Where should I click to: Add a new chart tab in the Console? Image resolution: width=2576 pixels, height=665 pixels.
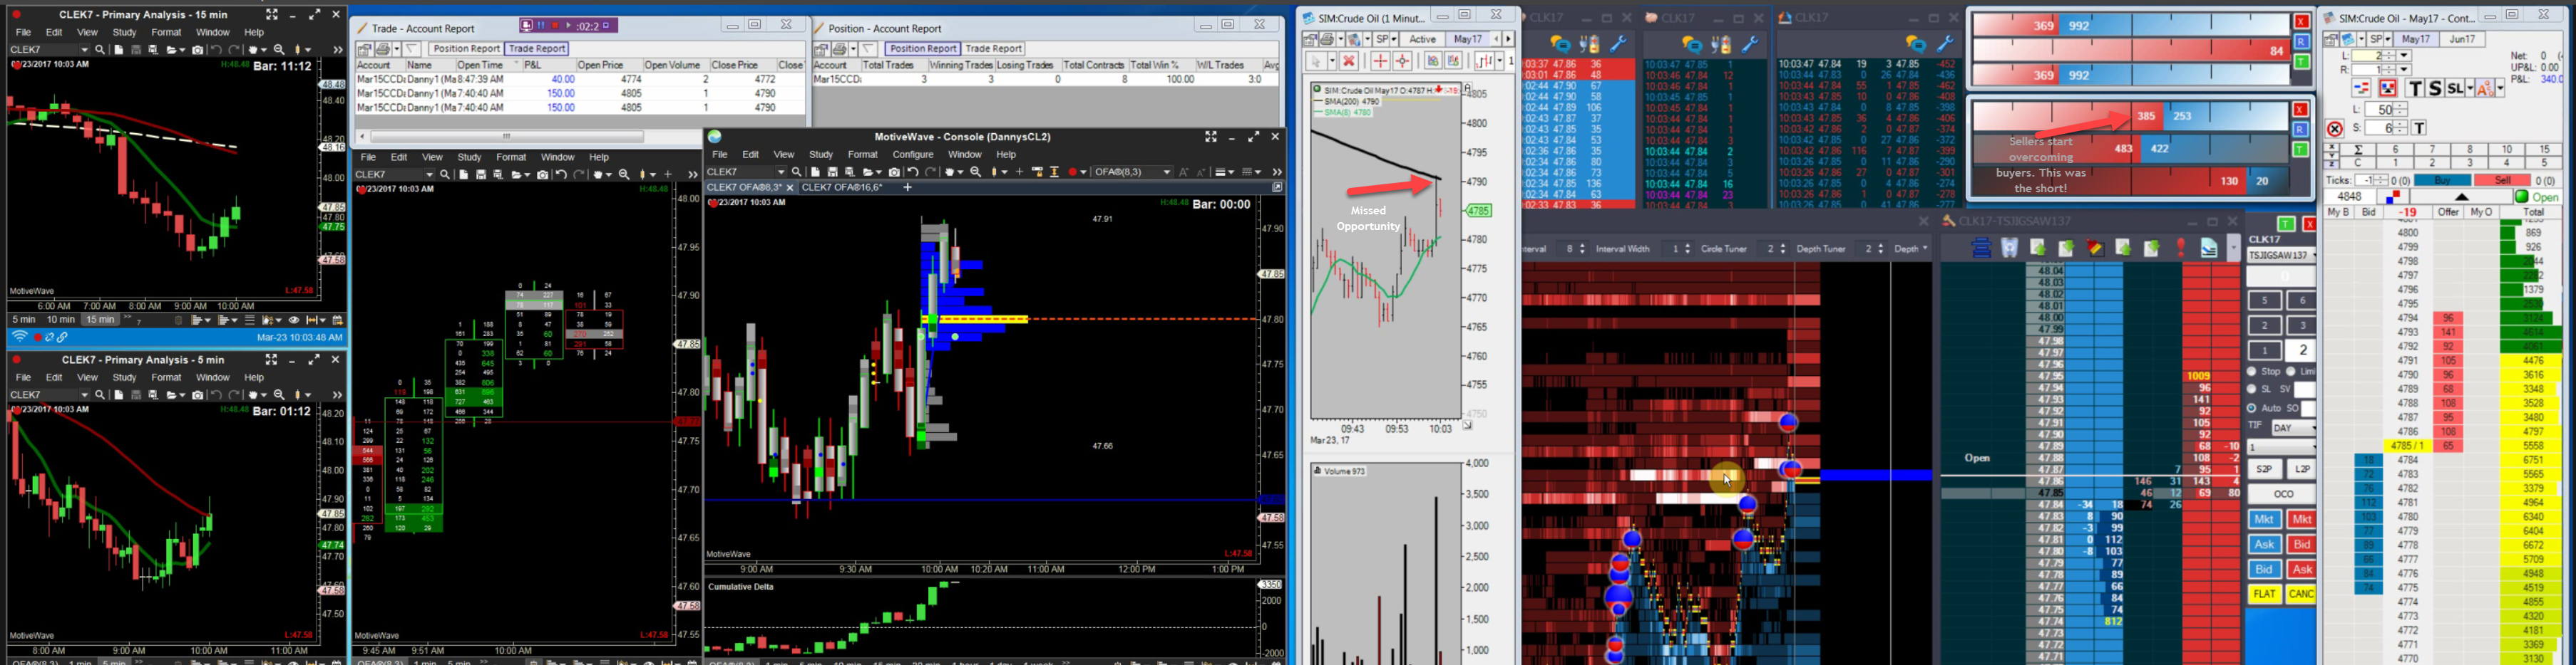click(x=907, y=187)
